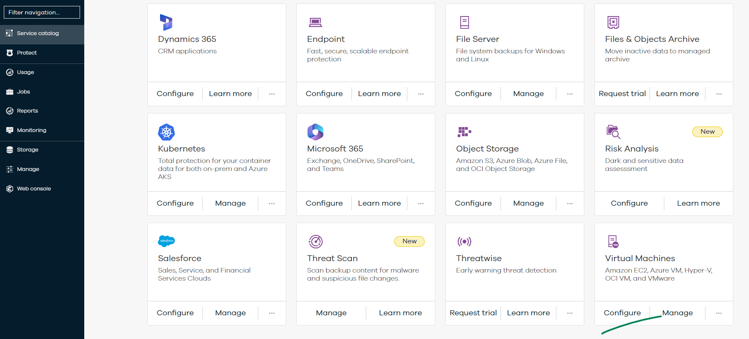Go to Protect section in navigation
Screen dimensions: 749x339
[42, 53]
